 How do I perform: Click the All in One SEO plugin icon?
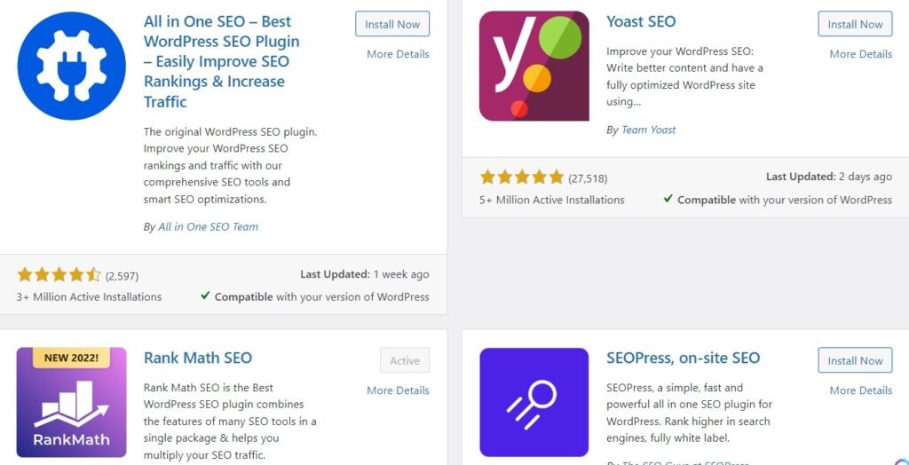pyautogui.click(x=71, y=66)
